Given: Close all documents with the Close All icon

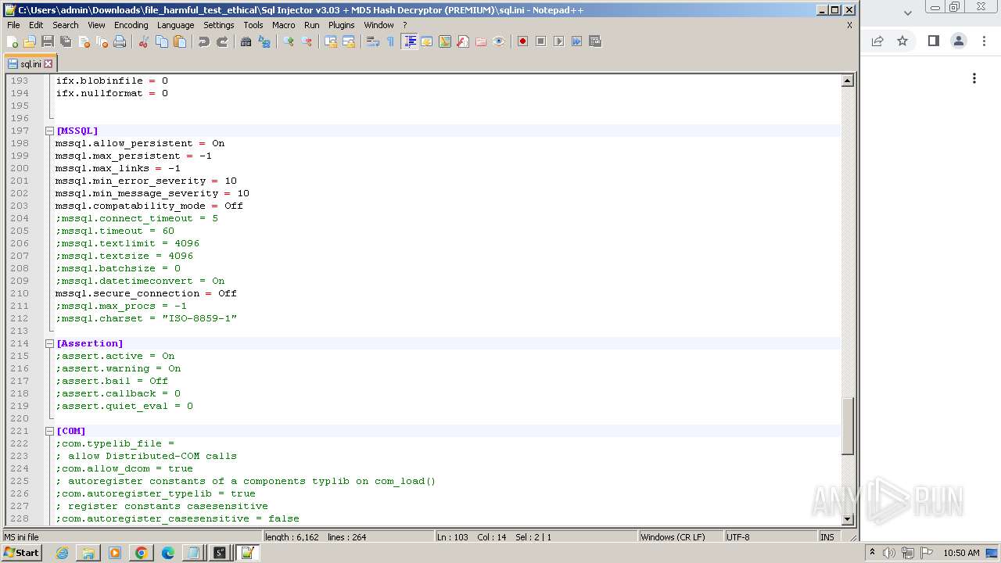Looking at the screenshot, I should pos(102,41).
